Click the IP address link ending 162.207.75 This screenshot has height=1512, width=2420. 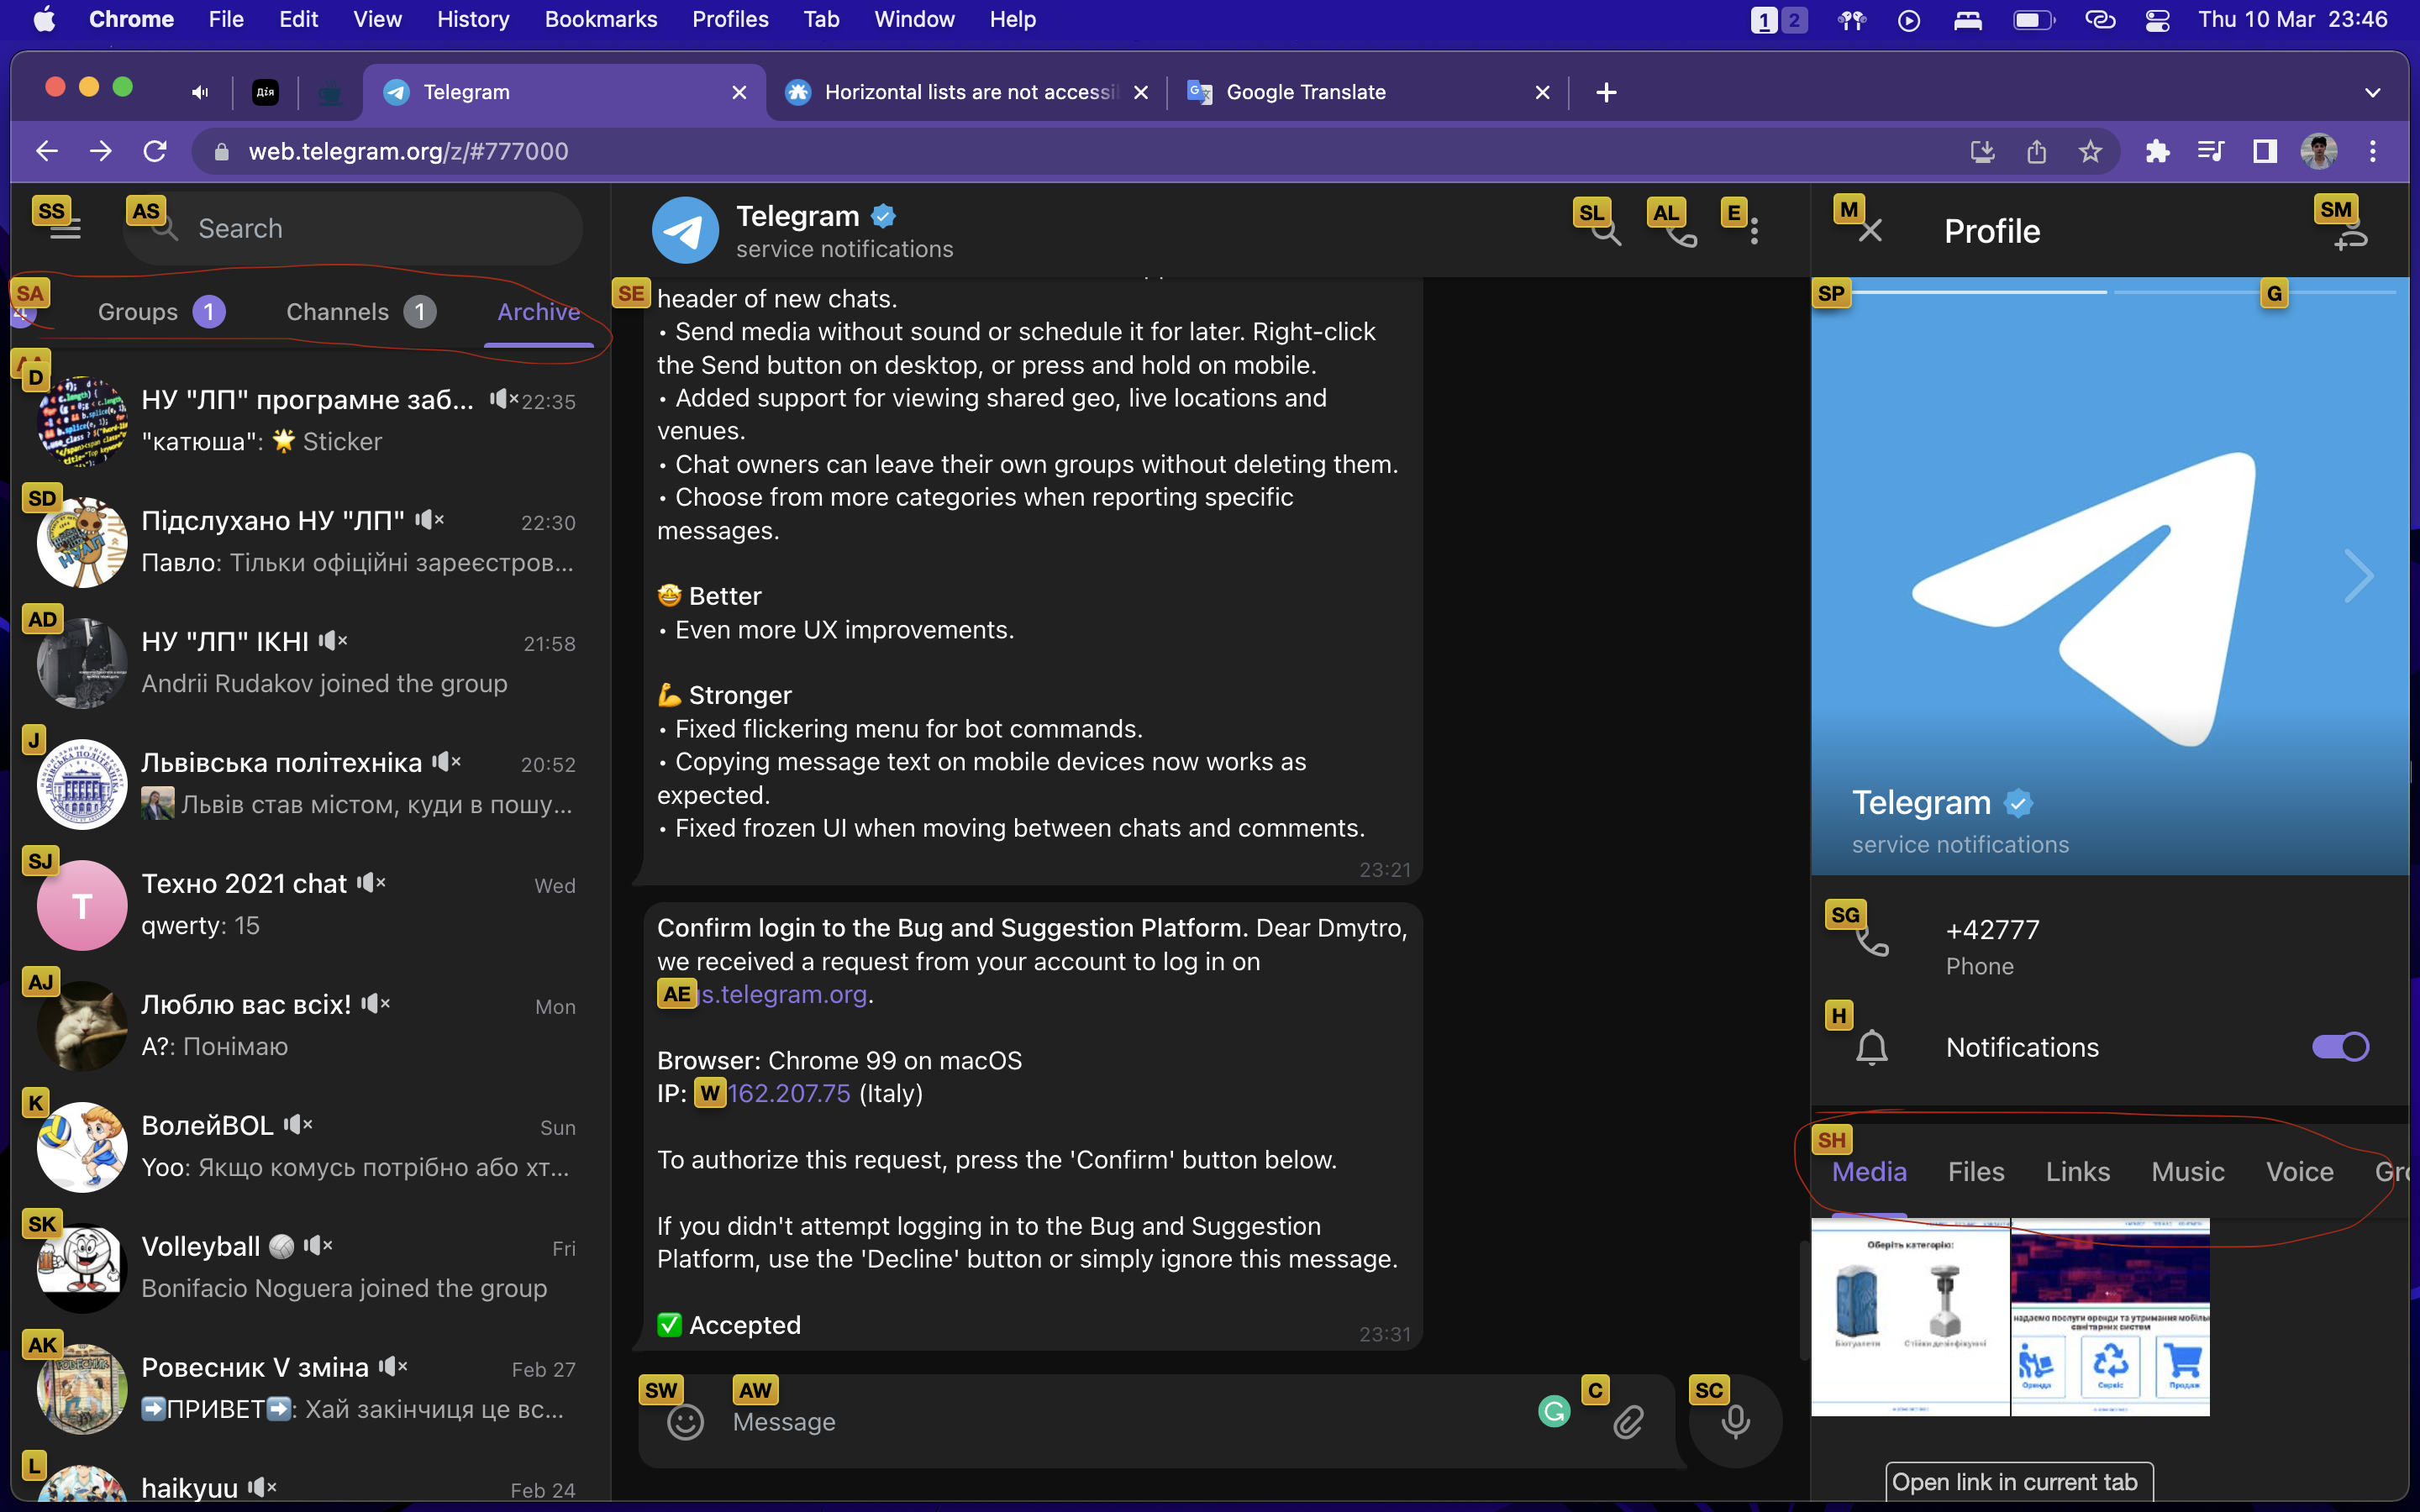(x=789, y=1093)
